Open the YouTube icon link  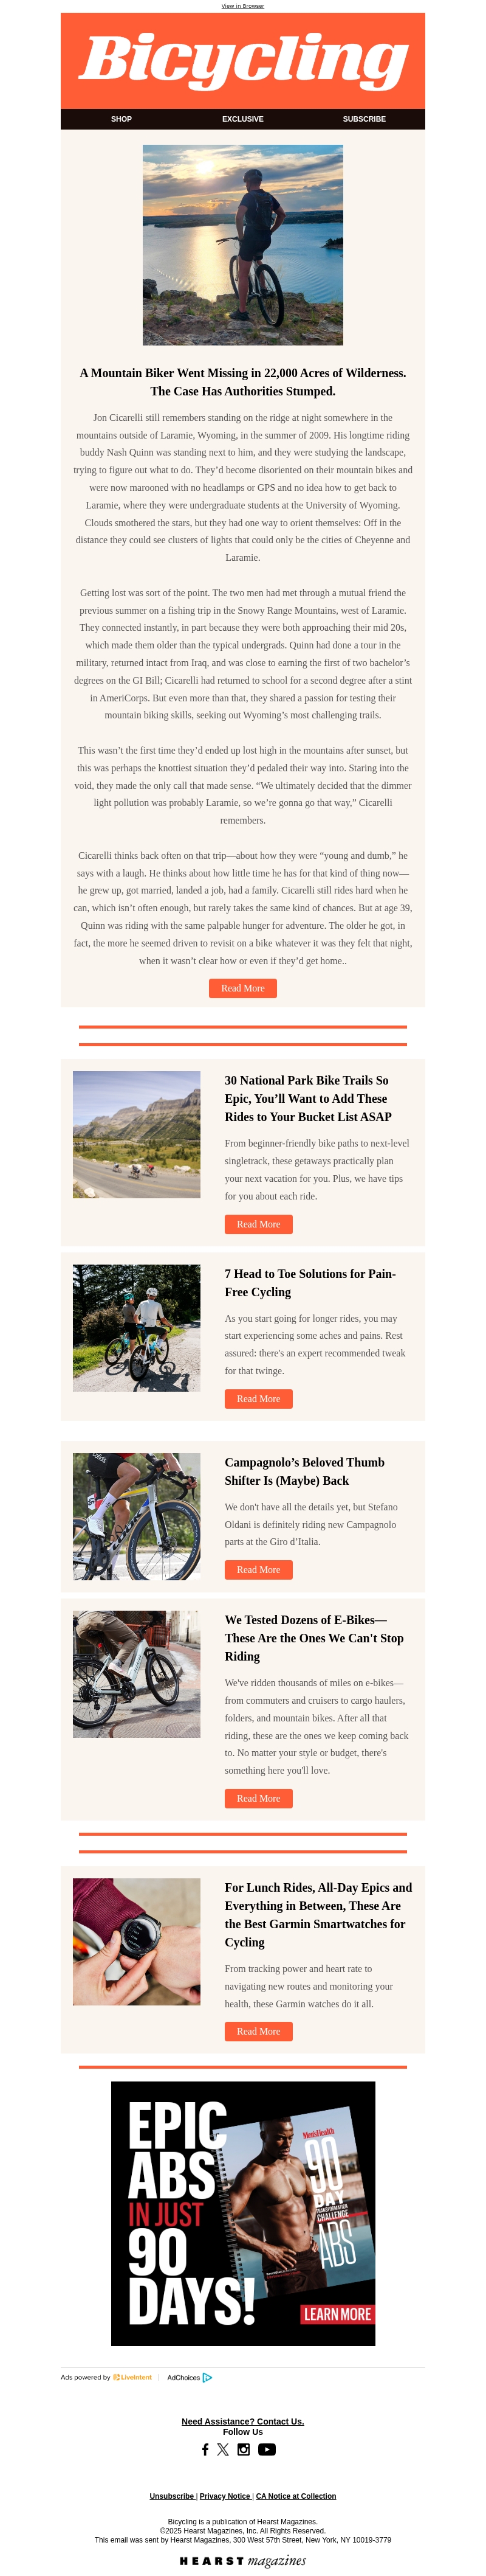pyautogui.click(x=267, y=2449)
